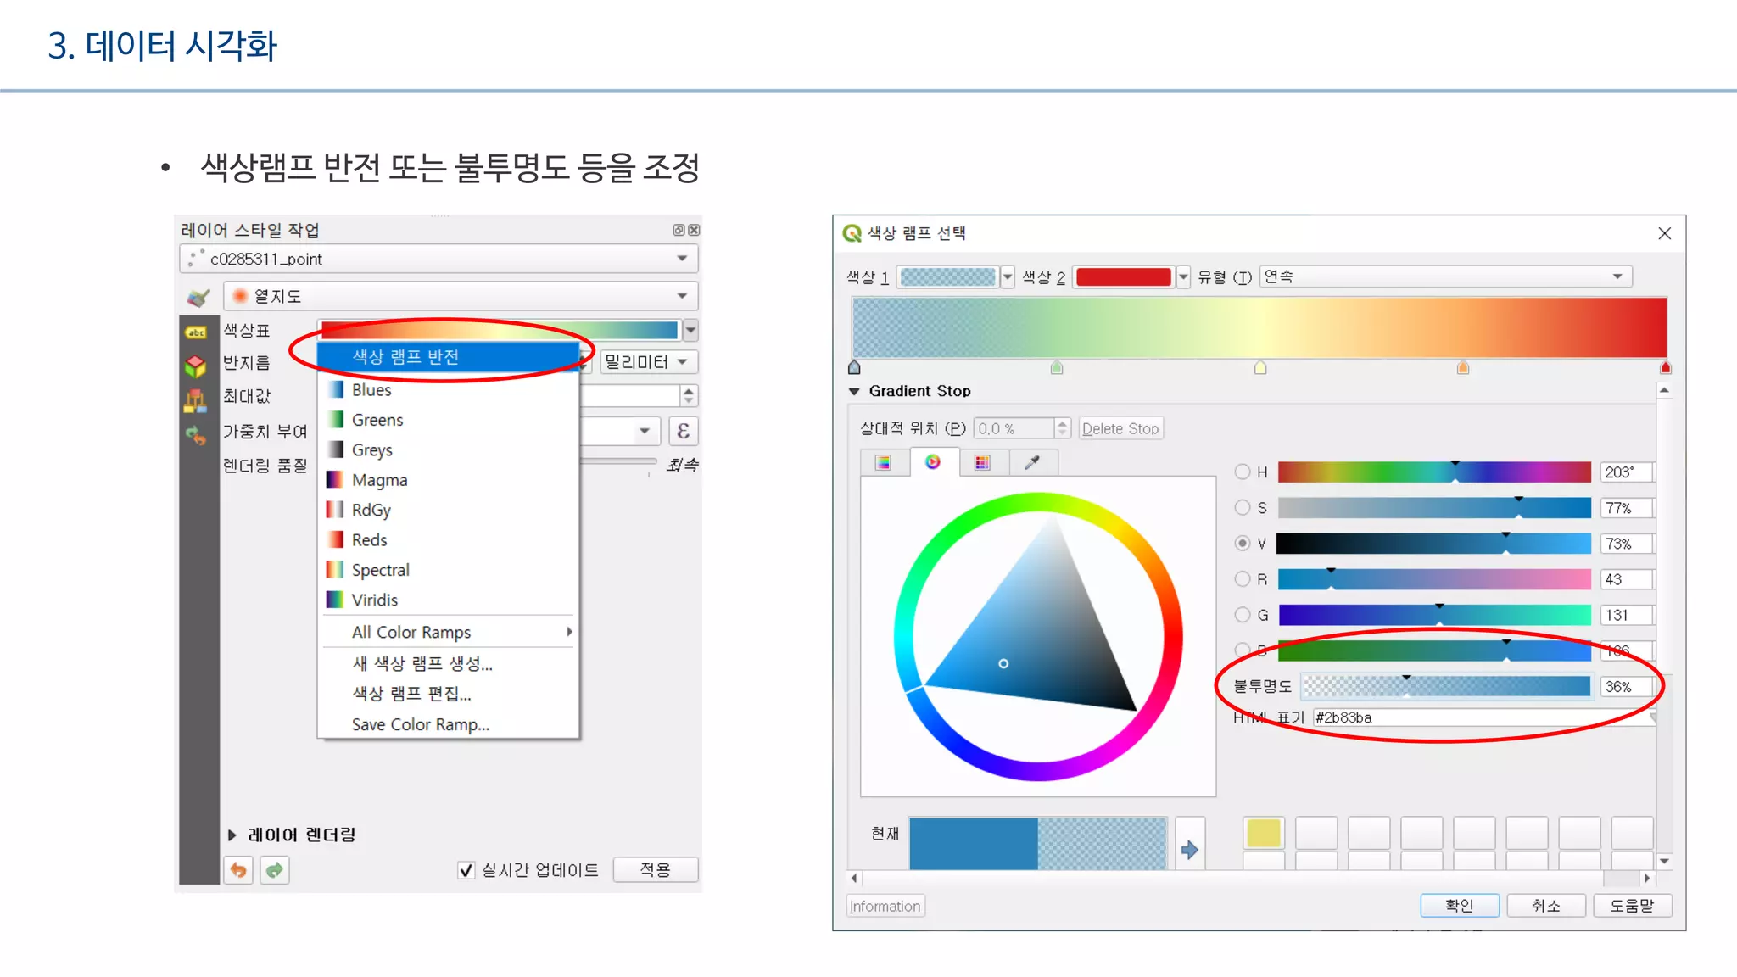Collapse the Gradient Stop section

854,391
